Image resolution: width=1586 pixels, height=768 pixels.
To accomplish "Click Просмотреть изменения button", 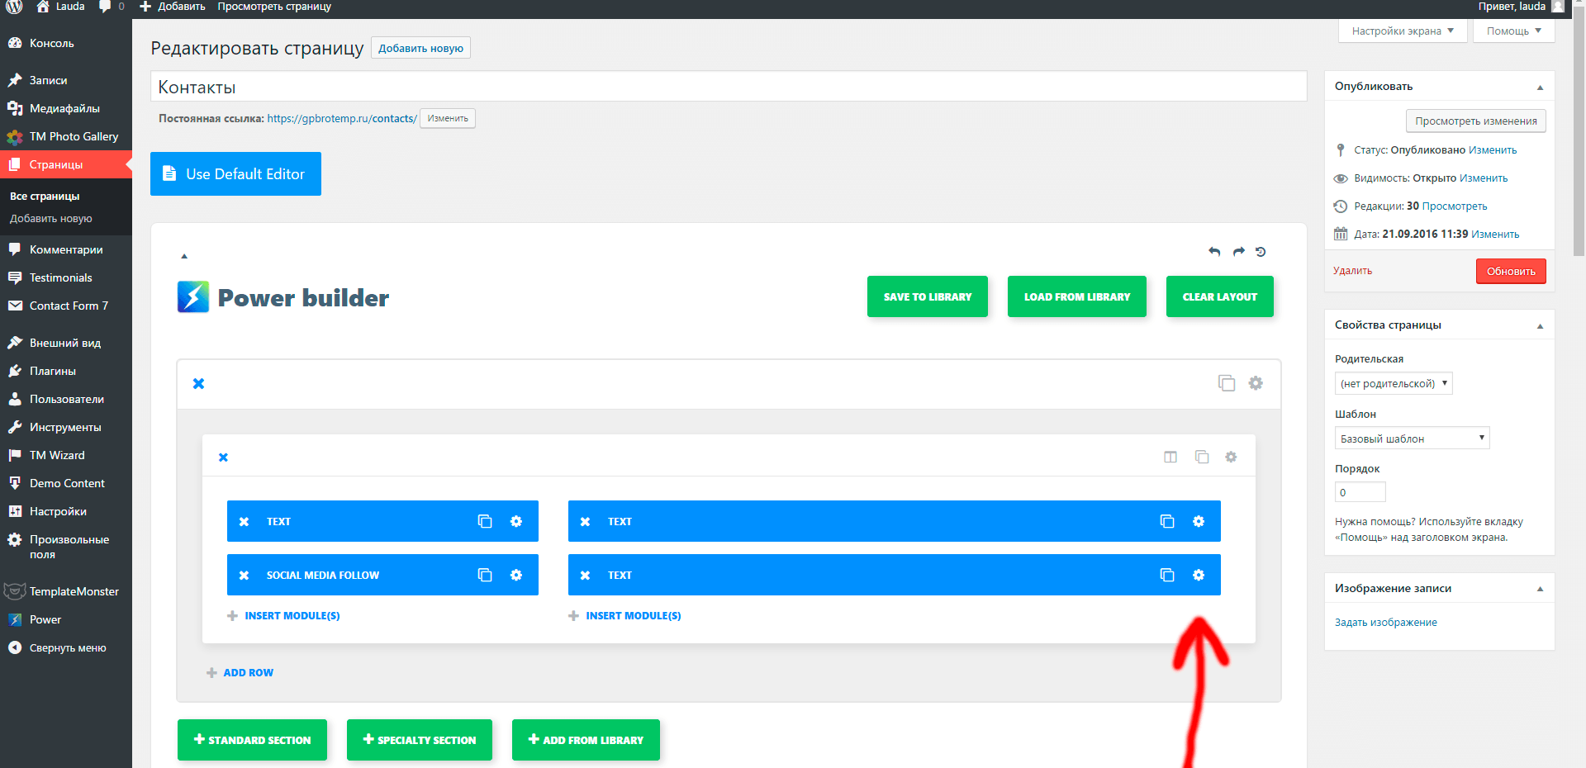I will point(1475,121).
